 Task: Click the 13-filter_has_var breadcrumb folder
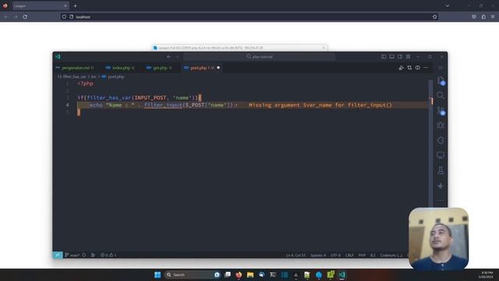(x=72, y=76)
